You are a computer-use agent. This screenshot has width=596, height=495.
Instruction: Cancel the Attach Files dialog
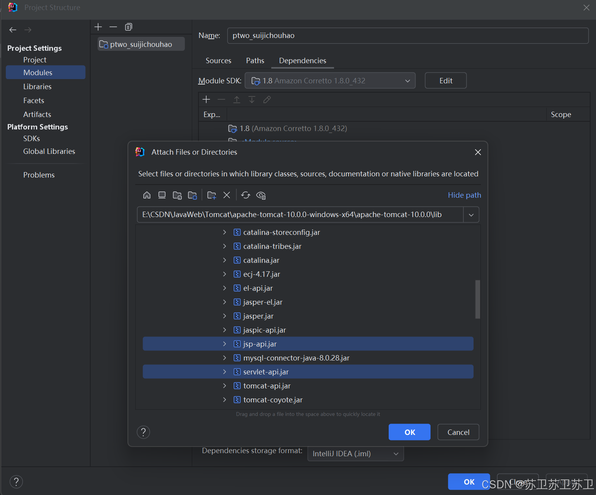click(458, 432)
